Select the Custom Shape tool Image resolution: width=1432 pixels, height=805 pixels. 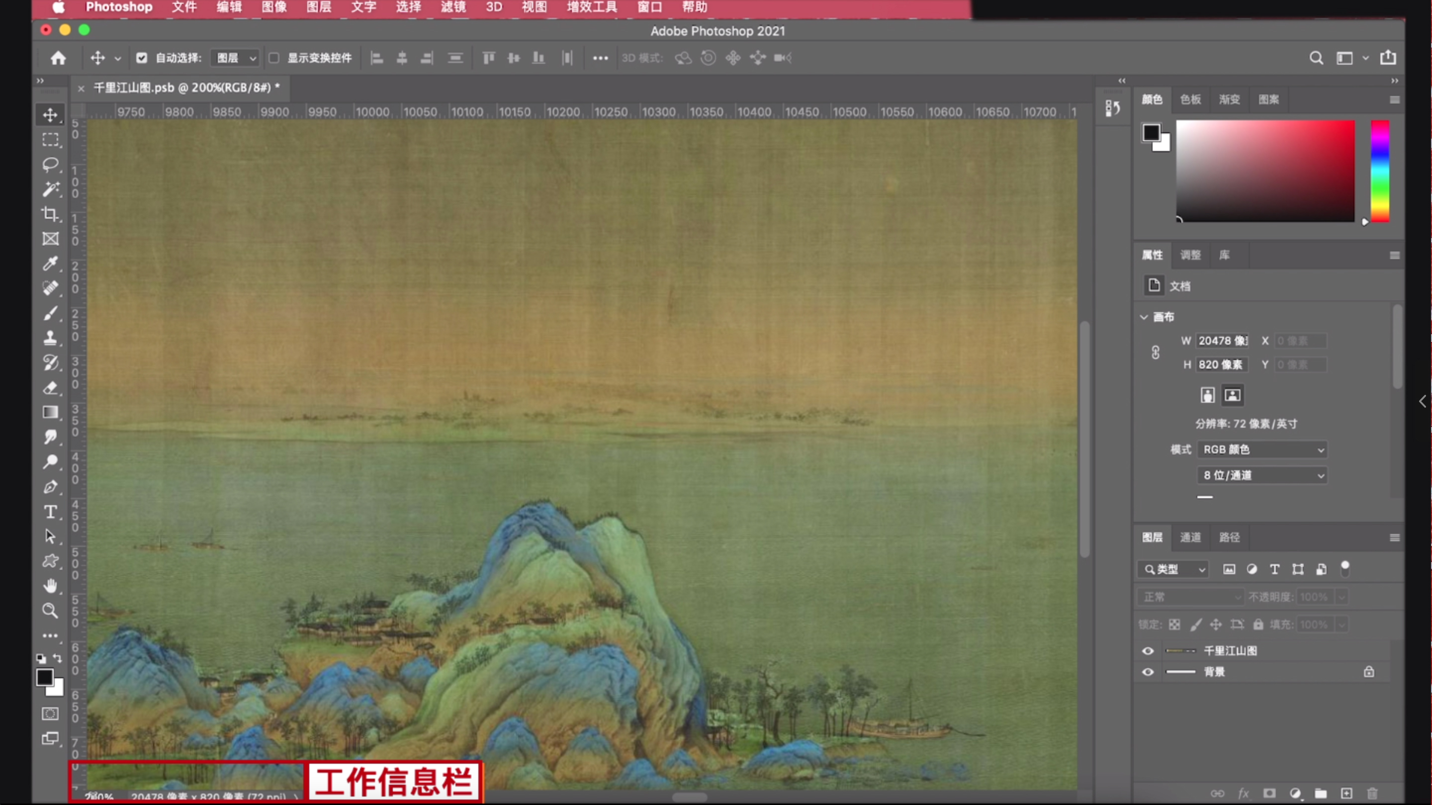pyautogui.click(x=51, y=561)
